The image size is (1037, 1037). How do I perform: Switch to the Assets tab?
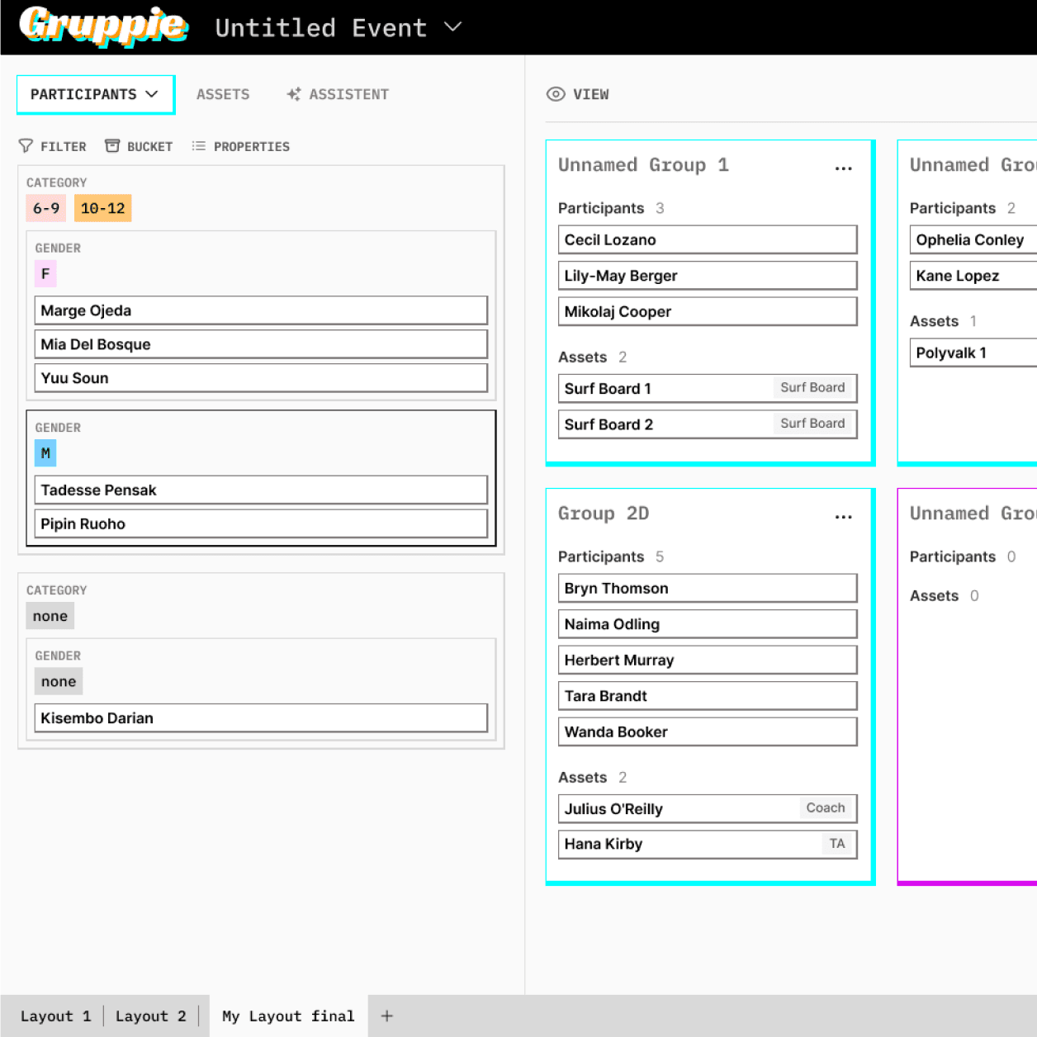(223, 94)
